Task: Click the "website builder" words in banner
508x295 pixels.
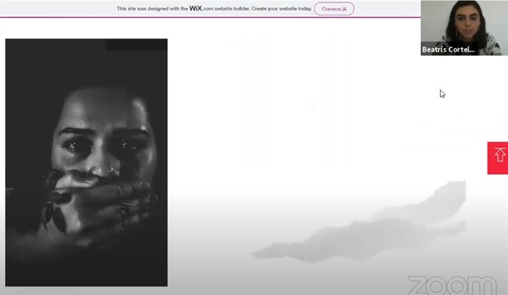Action: click(232, 9)
